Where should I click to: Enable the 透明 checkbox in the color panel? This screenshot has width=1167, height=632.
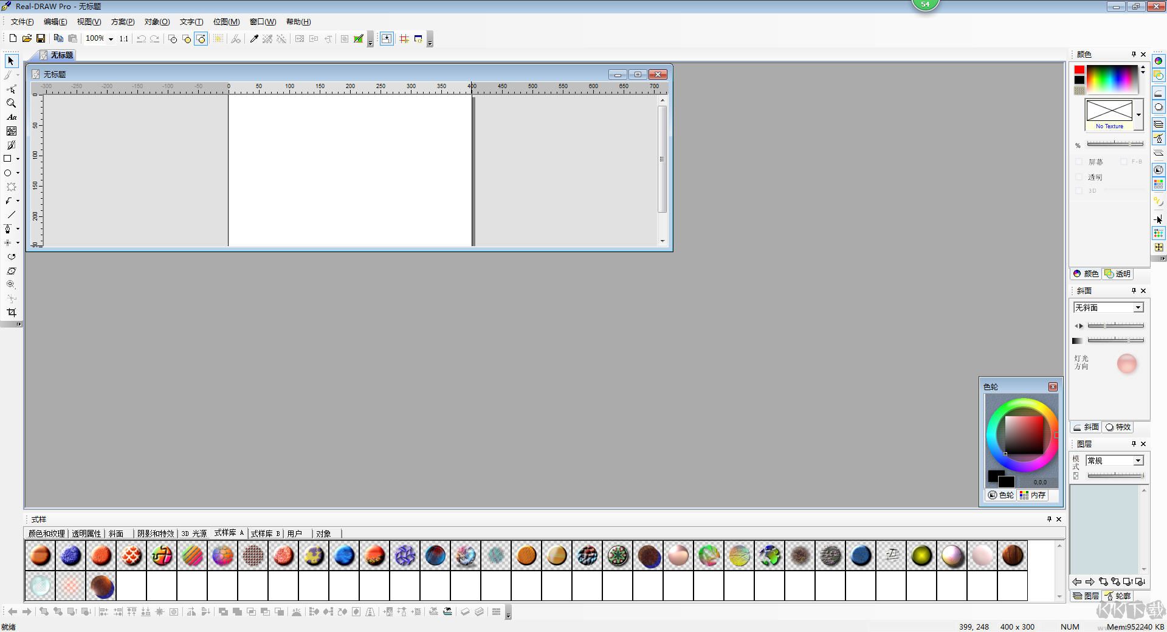click(x=1079, y=177)
